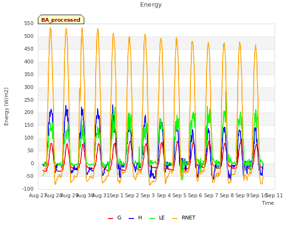Click the RNET peak on Aug 27

tap(50, 28)
